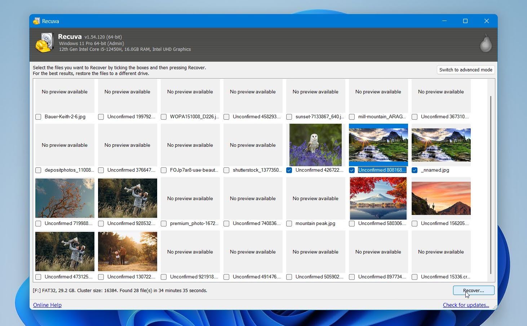Select the Unconfirmed 156205 sunset mountain thumbnail
The width and height of the screenshot is (527, 326).
[441, 198]
